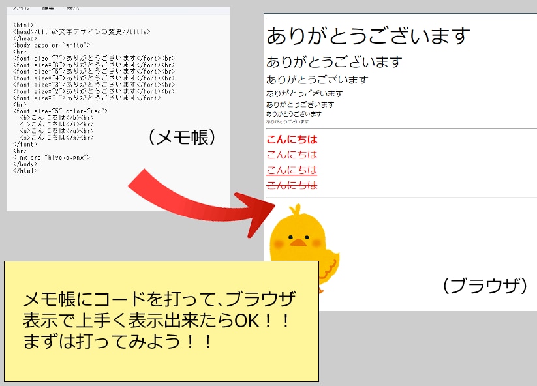Click the font size="5" color="red" line

[60, 111]
